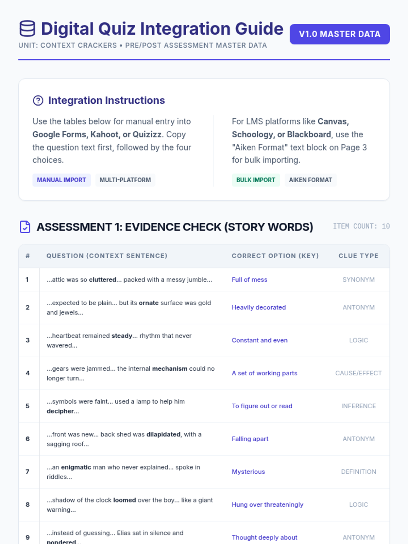408x544 pixels.
Task: Open the 'Heavily decorated' answer link
Action: tap(258, 307)
